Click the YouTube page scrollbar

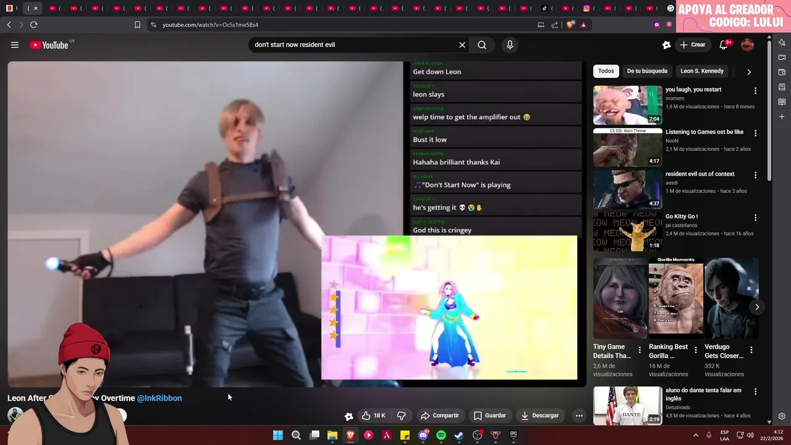click(769, 111)
